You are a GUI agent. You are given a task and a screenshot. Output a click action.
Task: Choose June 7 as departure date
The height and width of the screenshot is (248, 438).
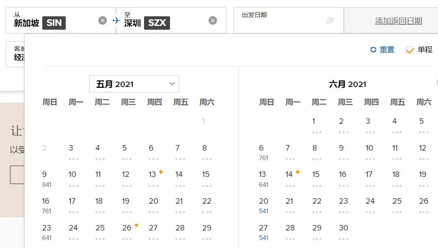[290, 152]
